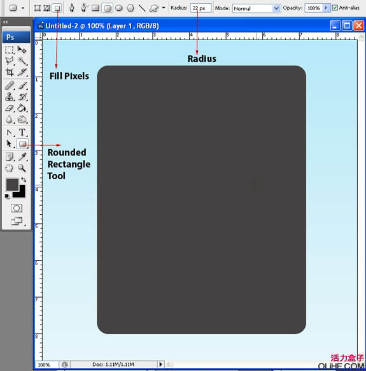The height and width of the screenshot is (371, 366).
Task: Toggle Quick Mask mode
Action: [17, 208]
